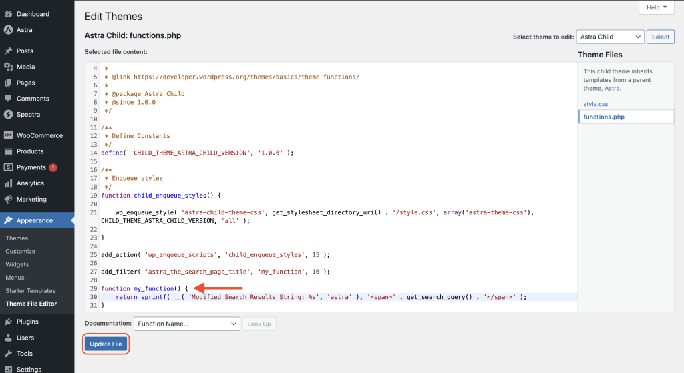684x373 pixels.
Task: Click the Appearance paintbrush icon
Action: point(8,220)
